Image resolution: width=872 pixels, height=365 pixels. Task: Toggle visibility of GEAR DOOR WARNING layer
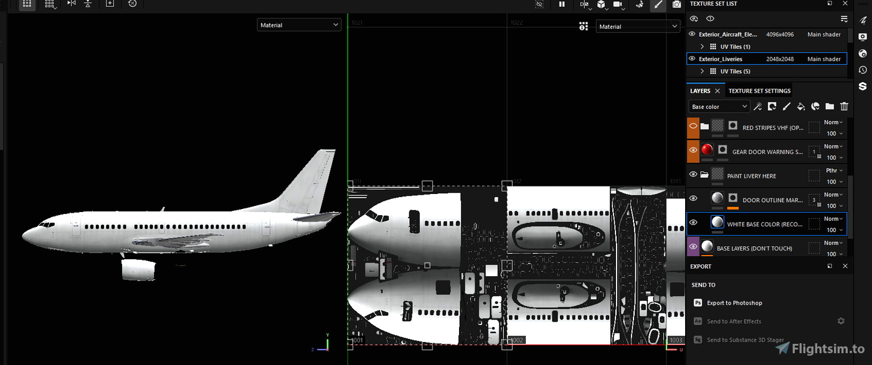(693, 151)
